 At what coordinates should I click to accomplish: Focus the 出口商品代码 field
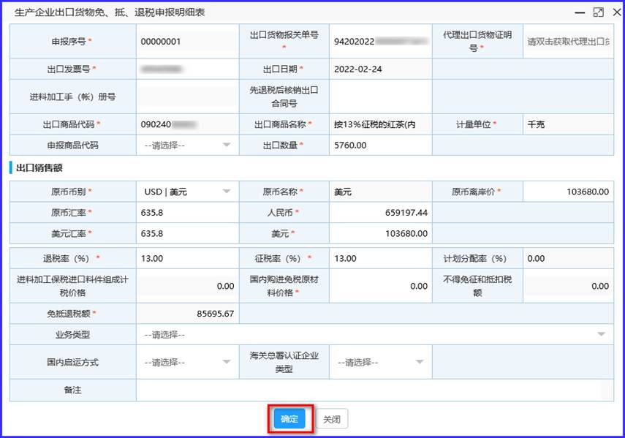[187, 124]
